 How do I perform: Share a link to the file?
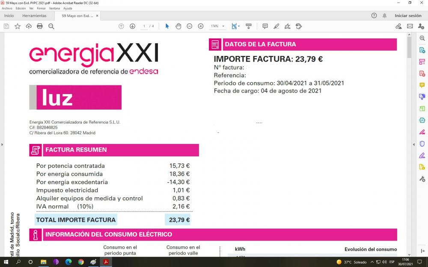(398, 26)
